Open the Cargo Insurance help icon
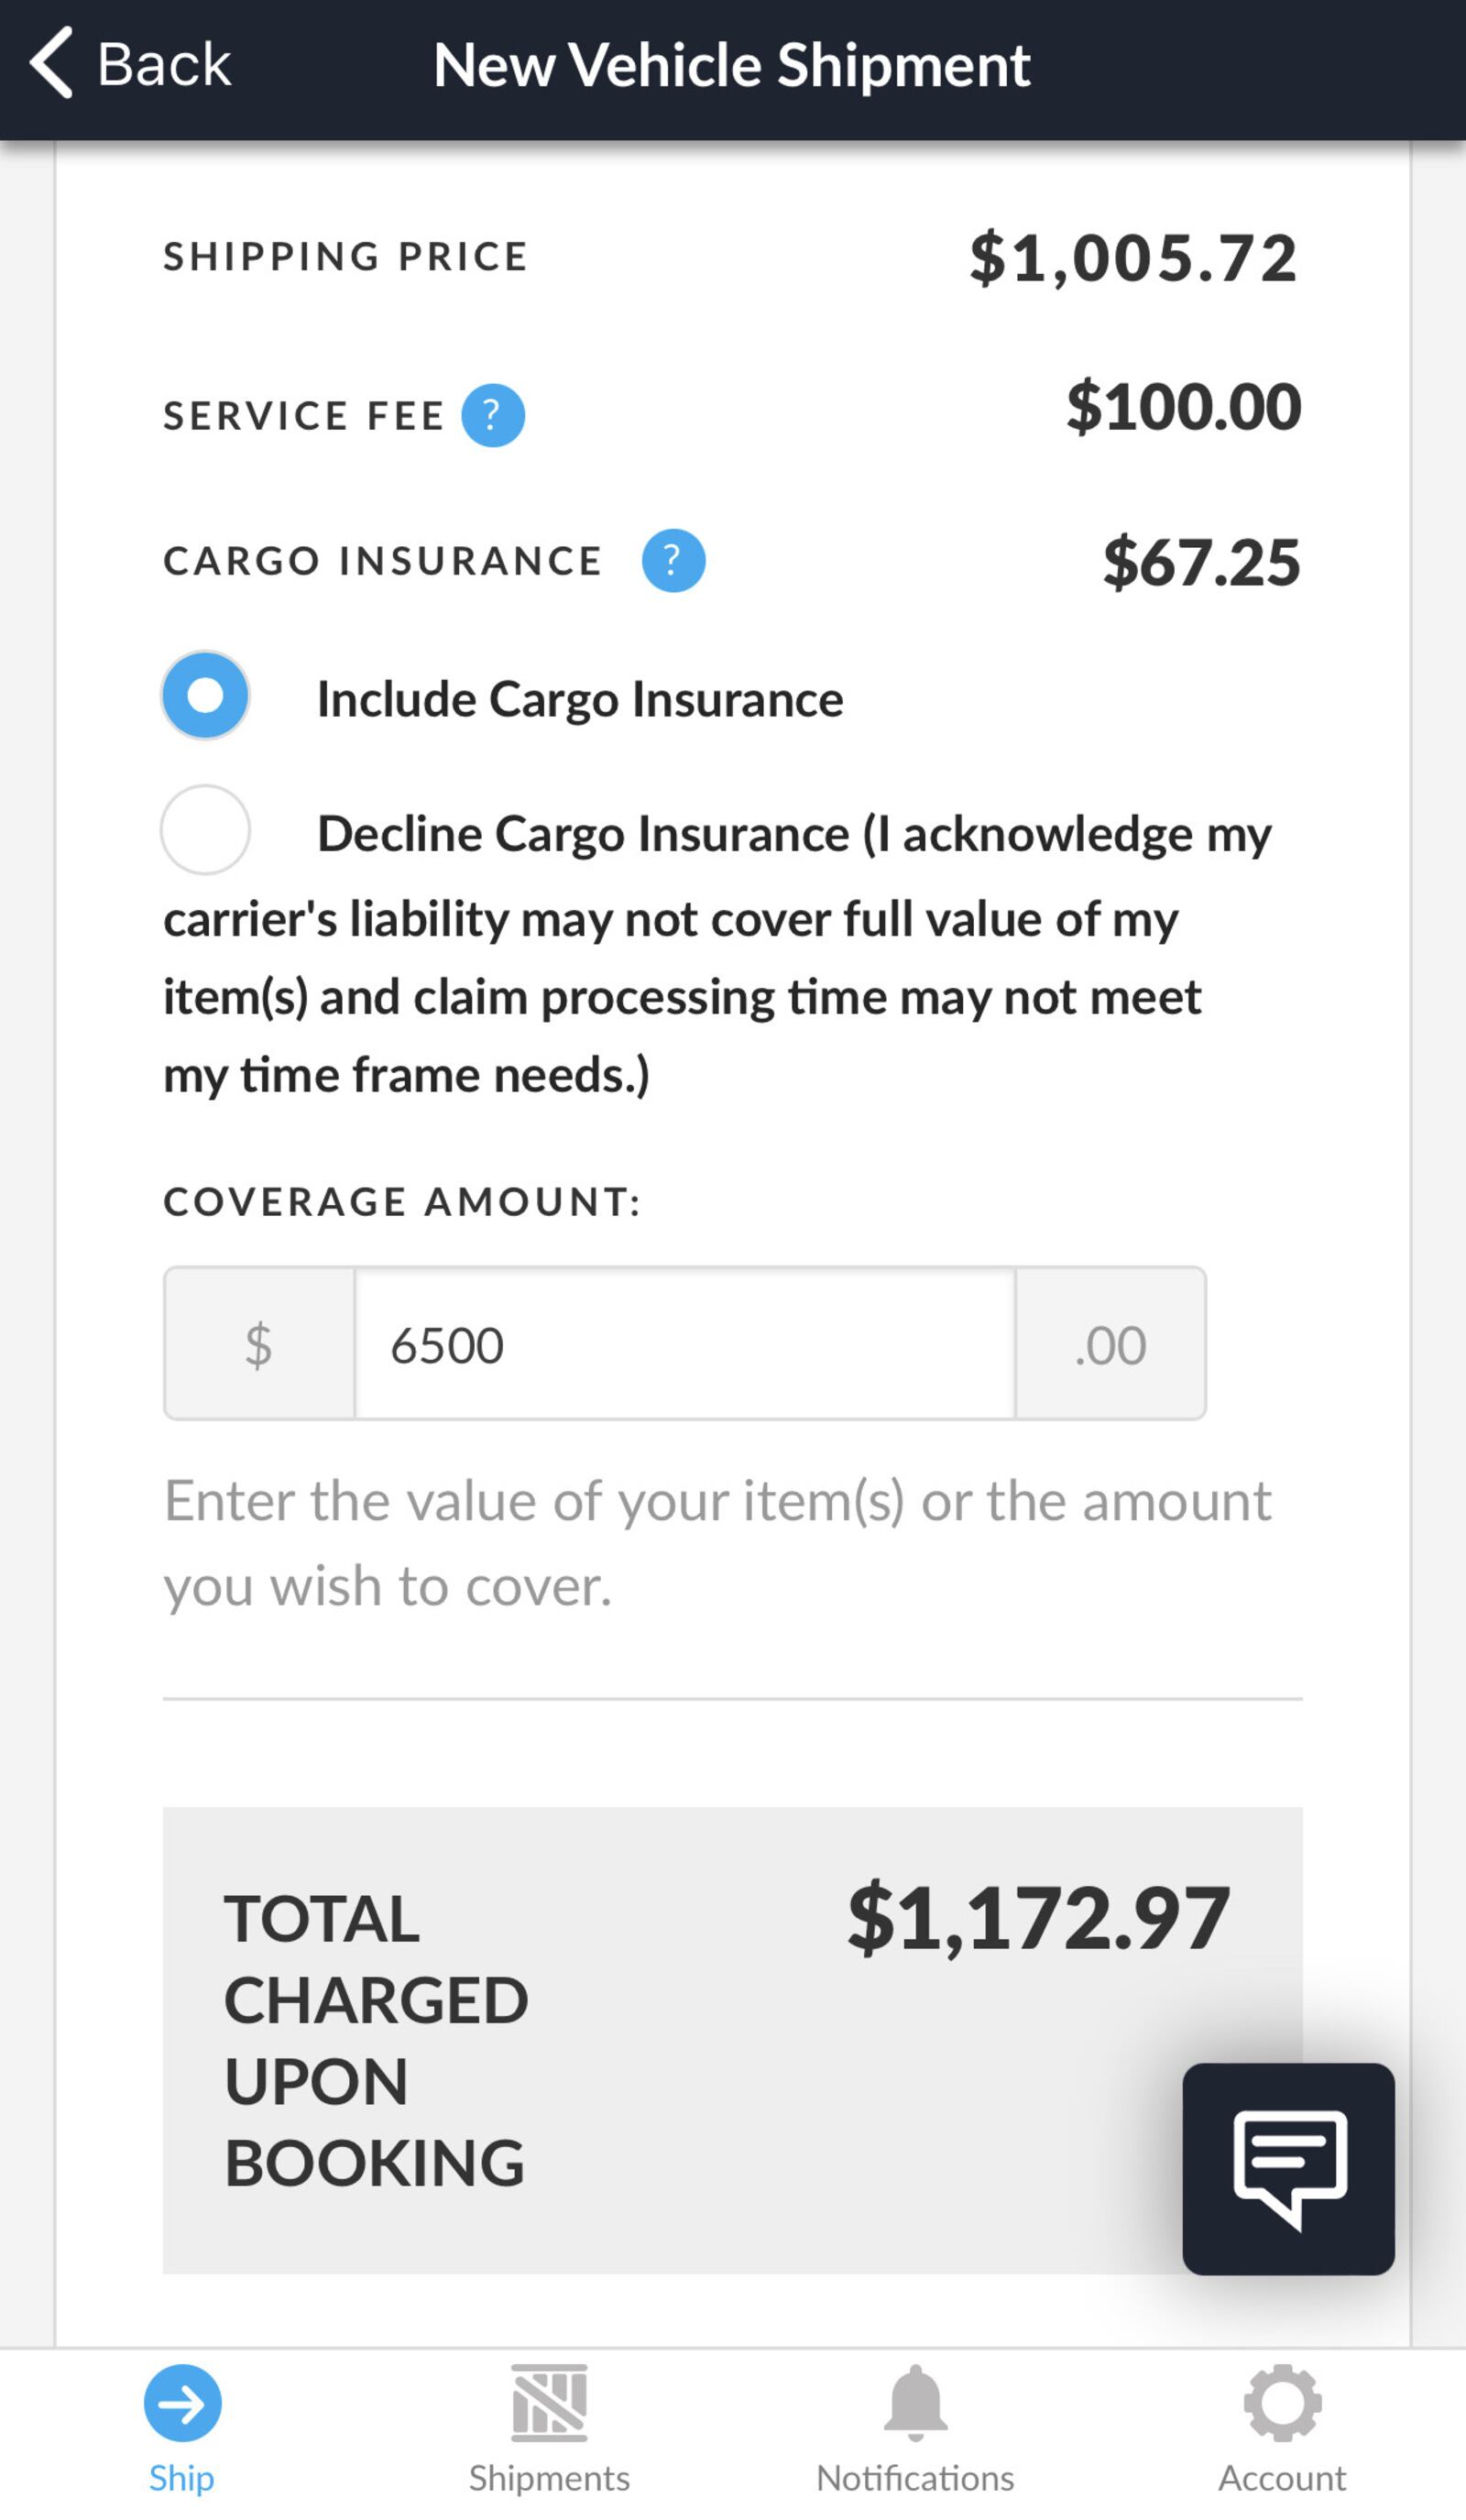The width and height of the screenshot is (1466, 2520). coord(673,560)
